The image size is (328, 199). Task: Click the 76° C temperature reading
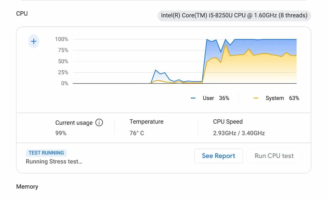click(137, 133)
